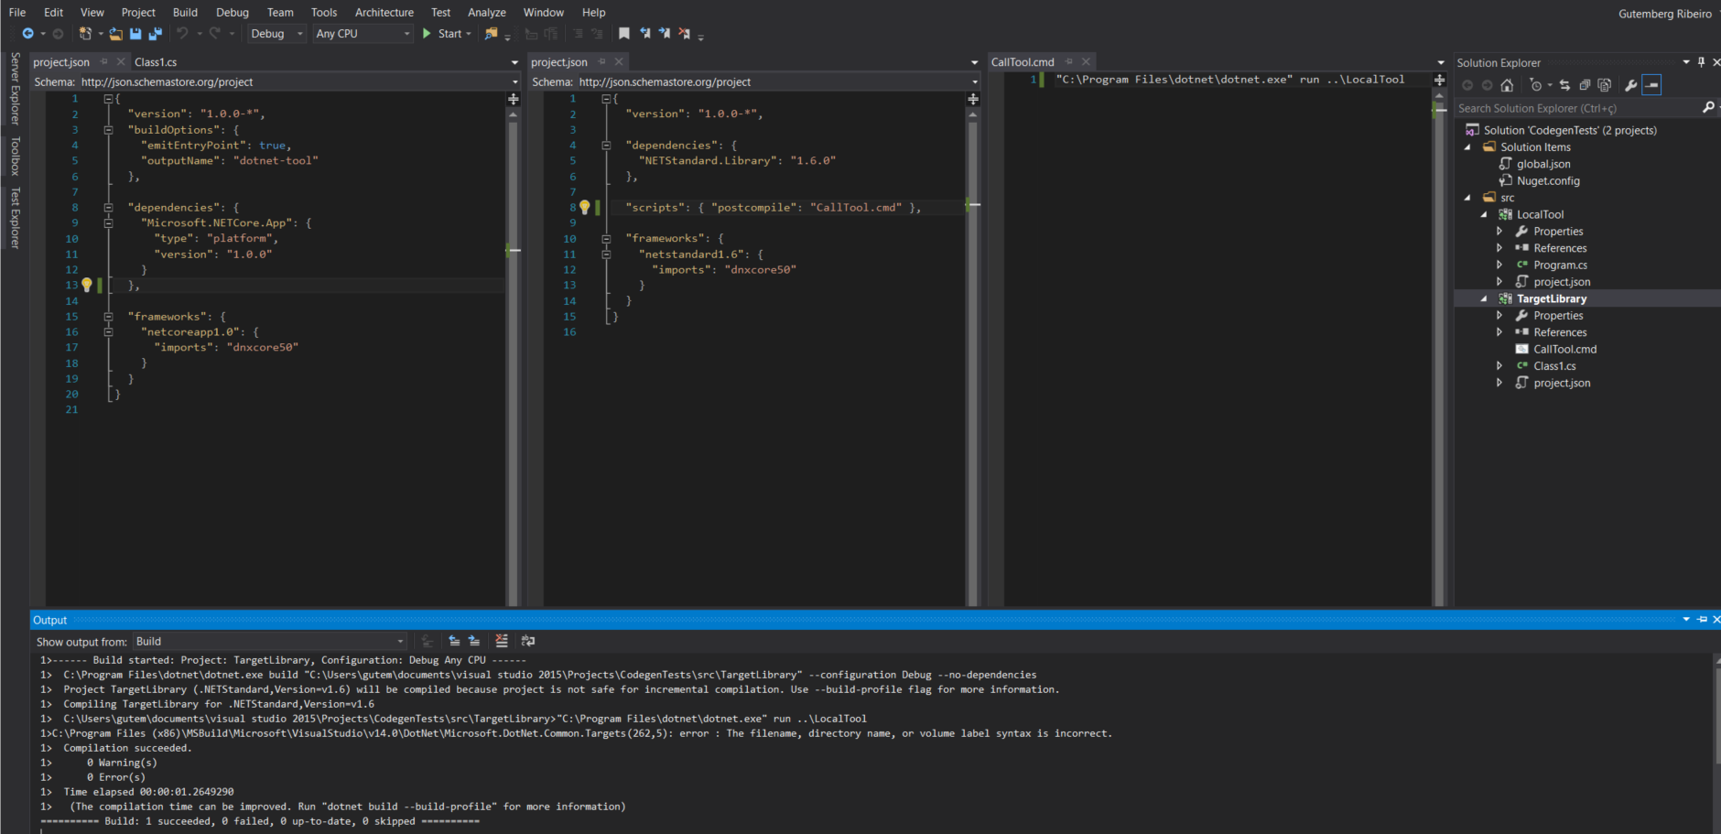Open the Architecture menu
The height and width of the screenshot is (834, 1721).
[x=384, y=12]
